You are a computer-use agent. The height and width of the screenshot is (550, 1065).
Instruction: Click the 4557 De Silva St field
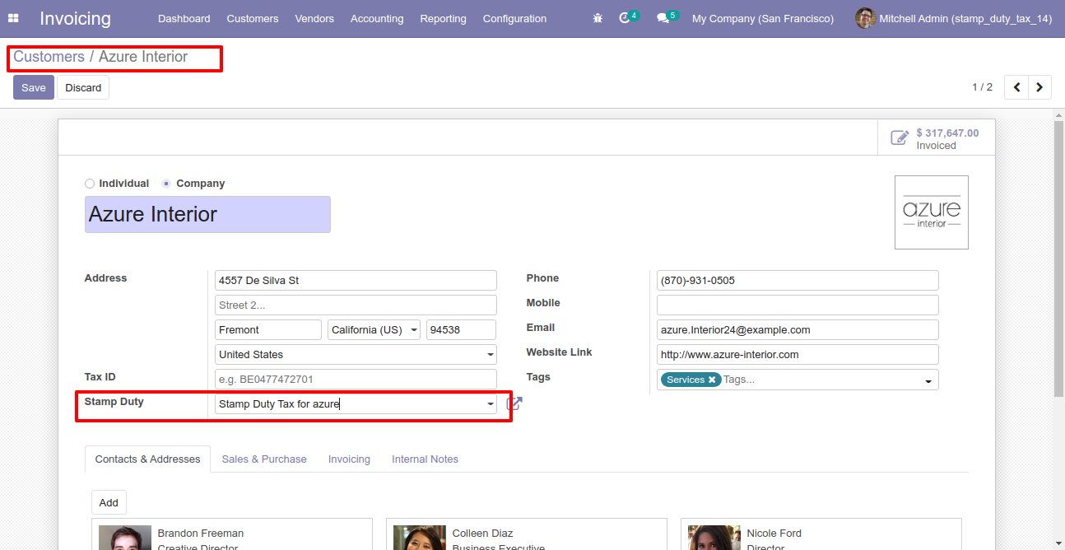click(x=356, y=281)
